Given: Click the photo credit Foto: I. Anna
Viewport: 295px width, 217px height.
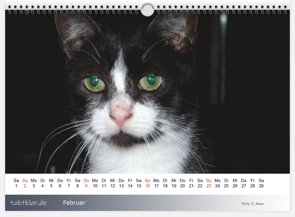Looking at the screenshot, I should tap(252, 204).
